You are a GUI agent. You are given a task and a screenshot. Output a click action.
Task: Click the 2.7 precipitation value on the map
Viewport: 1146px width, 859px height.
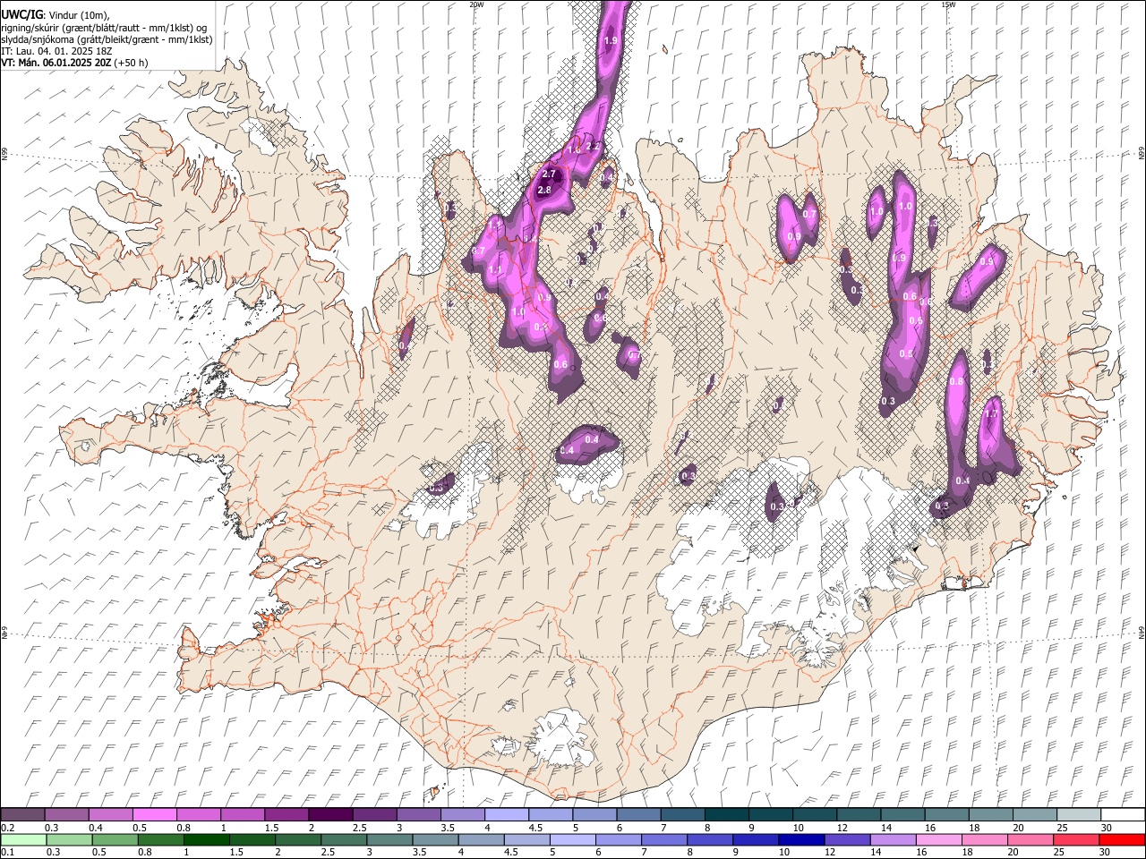550,174
